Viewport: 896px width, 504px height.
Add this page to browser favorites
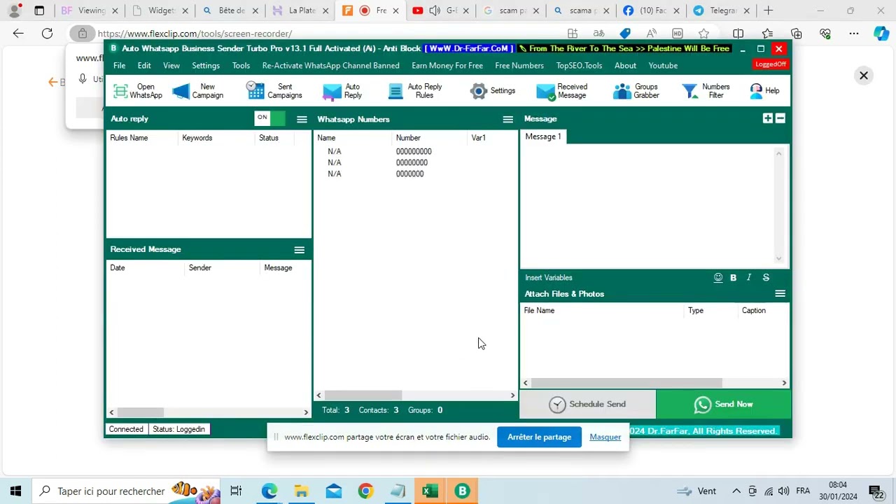tap(704, 34)
